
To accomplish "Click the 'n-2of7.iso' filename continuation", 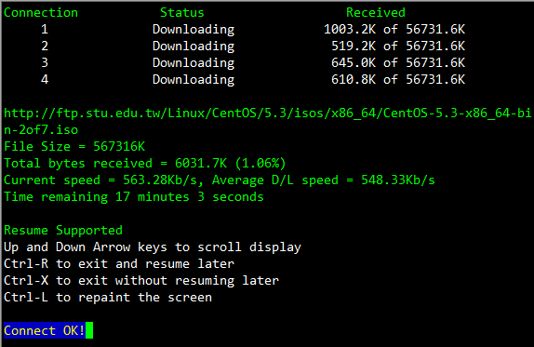I will (x=41, y=129).
